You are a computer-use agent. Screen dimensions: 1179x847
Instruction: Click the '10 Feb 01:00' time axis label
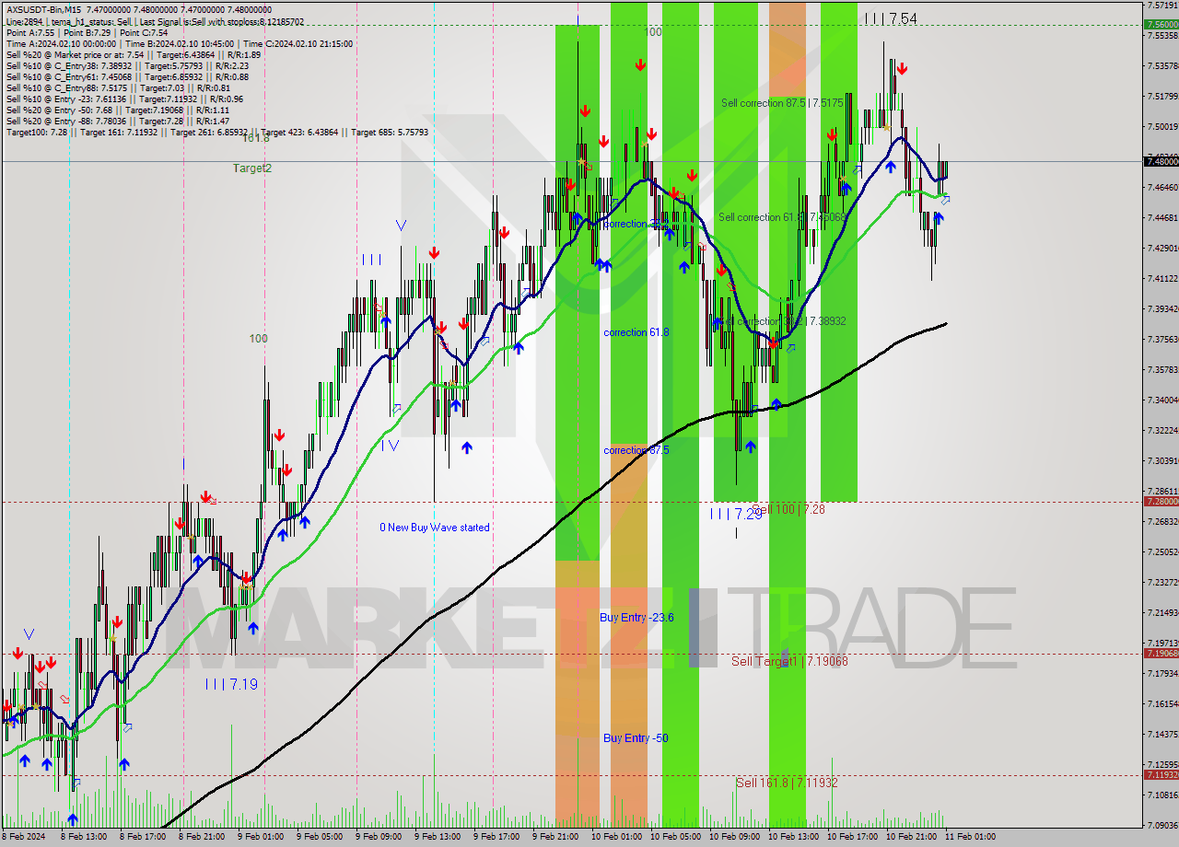click(x=617, y=837)
